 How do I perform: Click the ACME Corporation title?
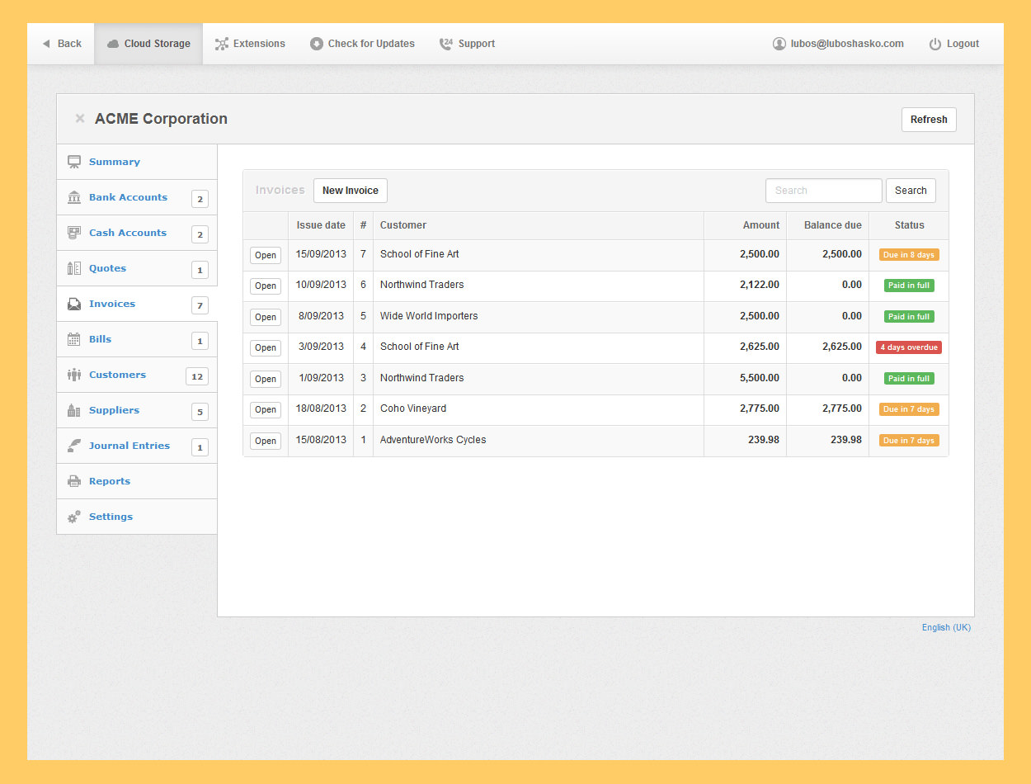pyautogui.click(x=161, y=119)
